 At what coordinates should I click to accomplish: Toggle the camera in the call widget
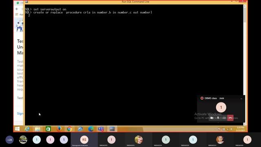212,118
